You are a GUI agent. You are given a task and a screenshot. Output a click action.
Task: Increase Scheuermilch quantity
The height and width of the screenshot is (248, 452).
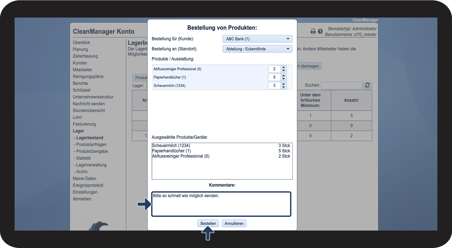click(283, 84)
